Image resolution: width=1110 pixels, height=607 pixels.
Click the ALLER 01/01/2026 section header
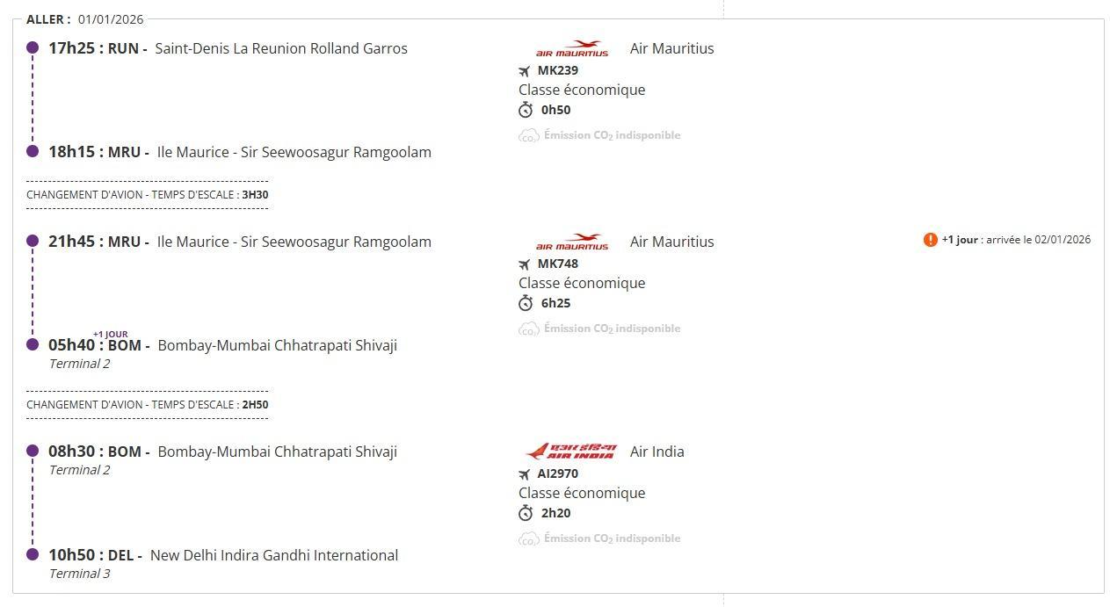click(84, 19)
